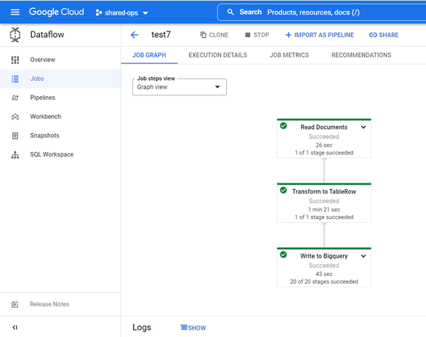The image size is (426, 337).
Task: Switch to the EXECUTION DETAILS tab
Action: [x=218, y=55]
